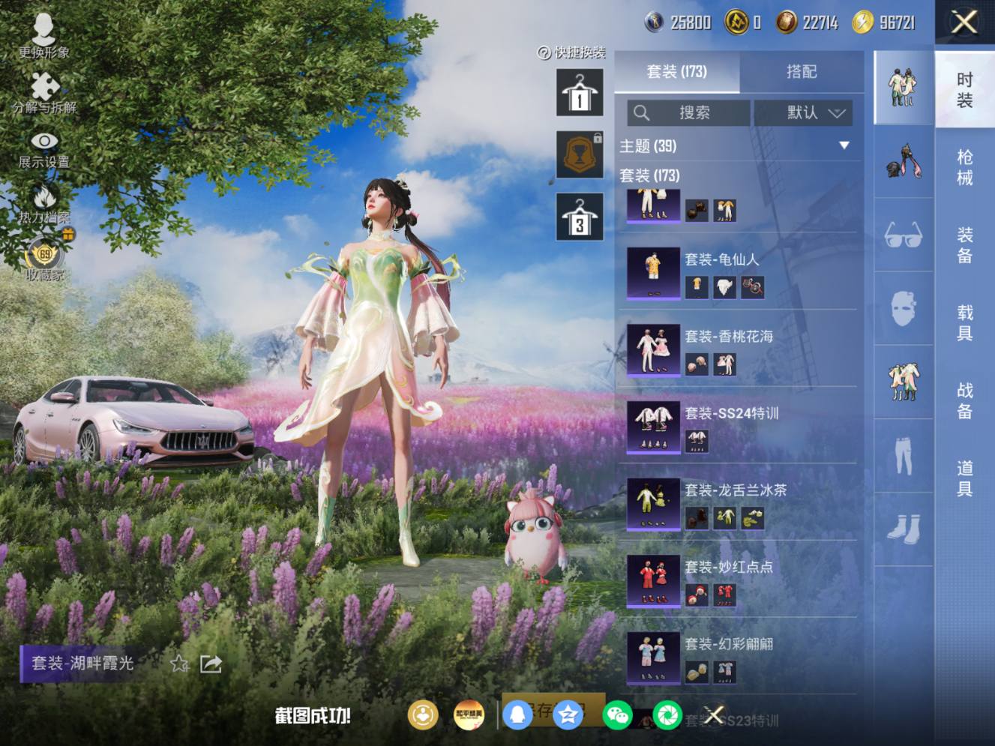This screenshot has height=746, width=995.
Task: Share the 湖畔霞光 outfit
Action: point(211,664)
